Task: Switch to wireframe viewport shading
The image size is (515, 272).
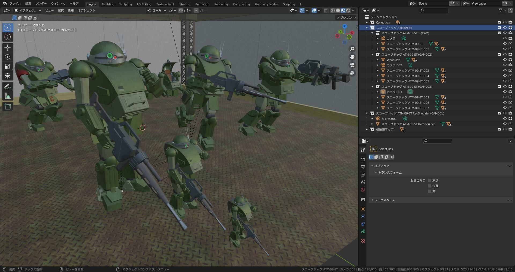Action: [x=333, y=10]
